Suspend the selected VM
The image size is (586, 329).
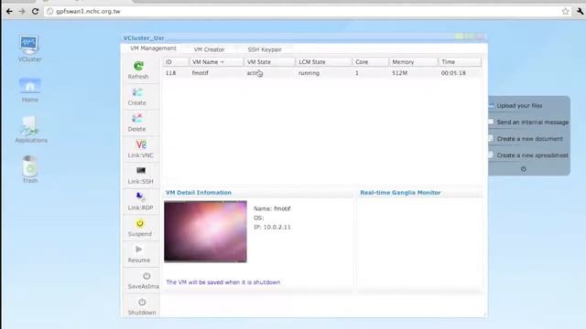(140, 228)
